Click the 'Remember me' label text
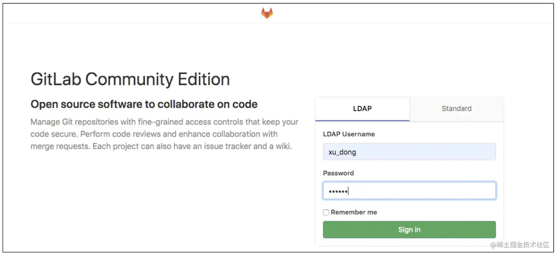The height and width of the screenshot is (256, 557). [354, 212]
